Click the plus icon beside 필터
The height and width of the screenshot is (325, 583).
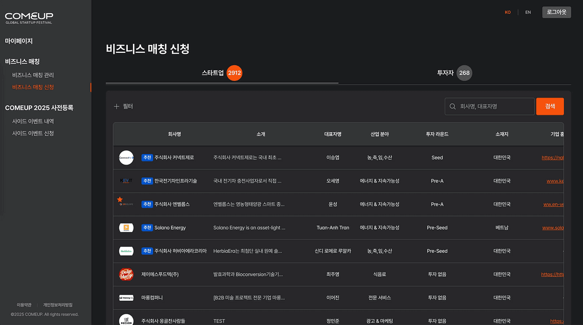coord(117,106)
